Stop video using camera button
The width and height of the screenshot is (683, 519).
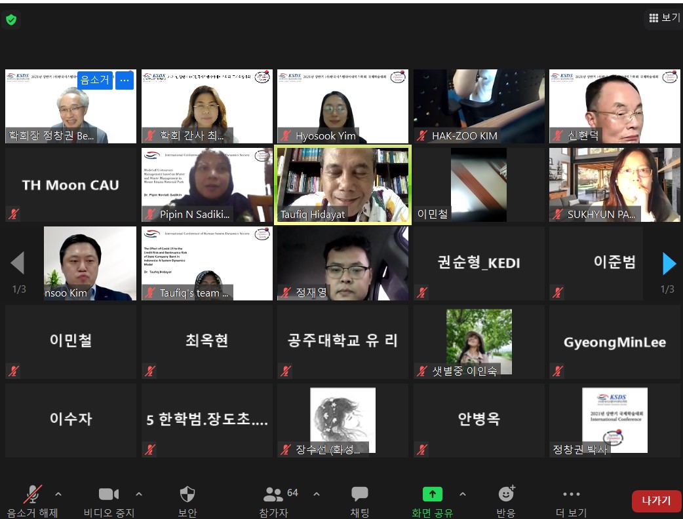109,494
